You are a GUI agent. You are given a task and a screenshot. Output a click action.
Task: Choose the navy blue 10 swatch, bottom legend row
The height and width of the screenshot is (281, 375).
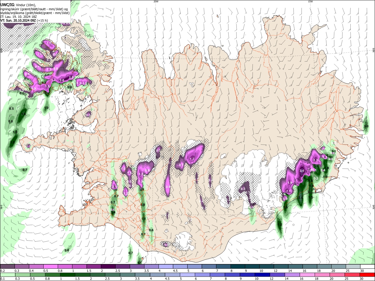[x=262, y=275]
